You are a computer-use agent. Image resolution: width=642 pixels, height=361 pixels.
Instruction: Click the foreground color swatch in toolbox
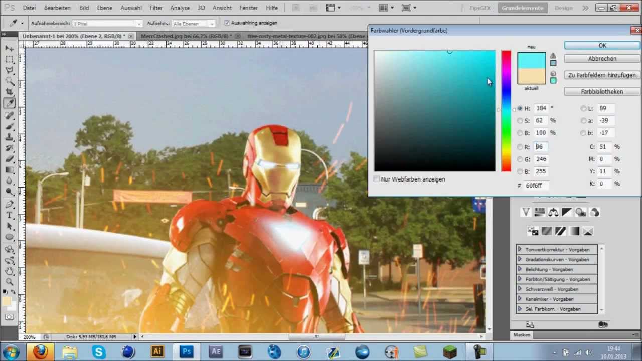coord(7,301)
